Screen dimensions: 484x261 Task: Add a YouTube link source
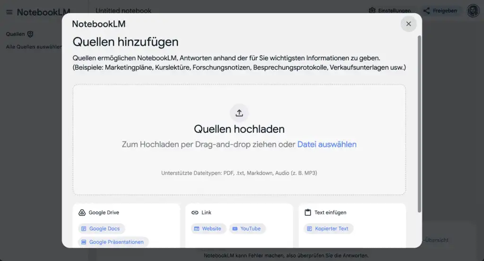coord(247,228)
